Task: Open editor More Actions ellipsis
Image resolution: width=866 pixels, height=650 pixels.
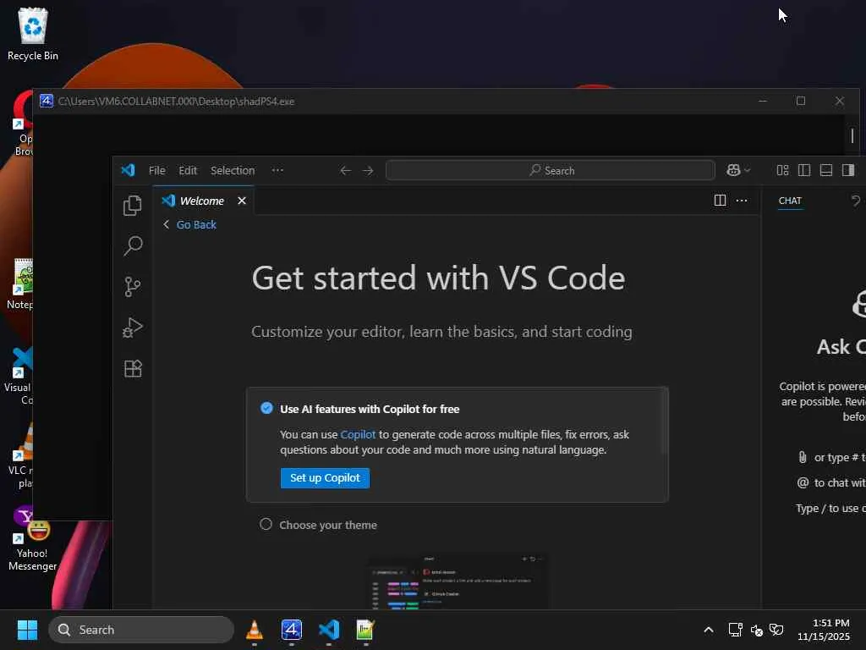Action: 742,200
